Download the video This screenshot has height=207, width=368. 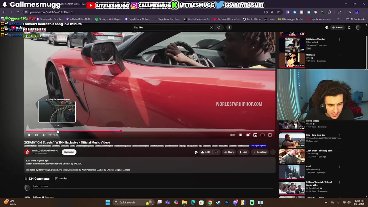[x=260, y=152]
